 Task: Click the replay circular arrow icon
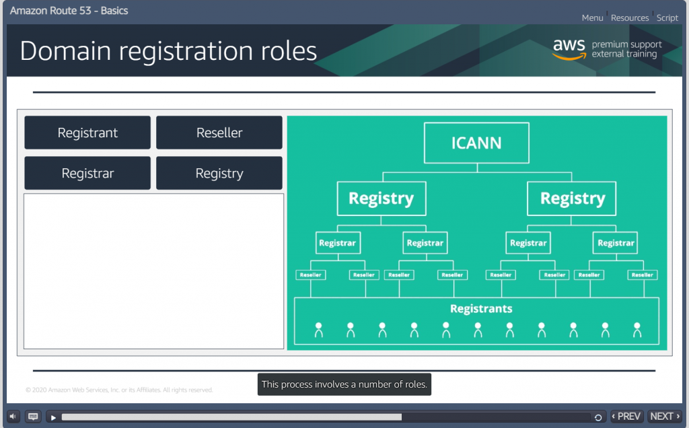(x=598, y=417)
